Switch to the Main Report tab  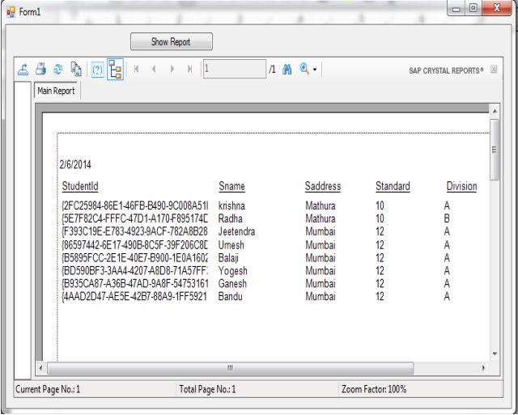click(56, 91)
